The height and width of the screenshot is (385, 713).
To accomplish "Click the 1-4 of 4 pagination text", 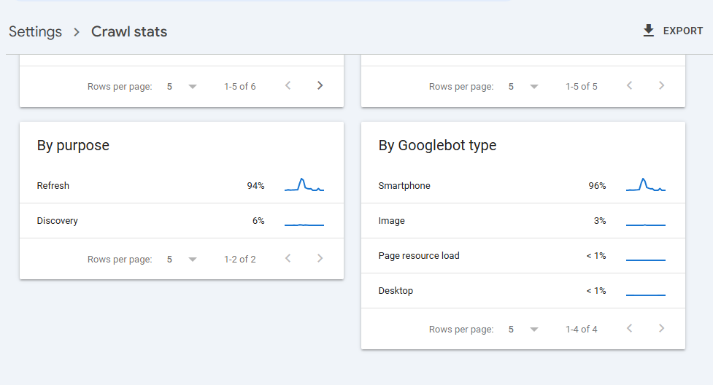I will tap(581, 329).
